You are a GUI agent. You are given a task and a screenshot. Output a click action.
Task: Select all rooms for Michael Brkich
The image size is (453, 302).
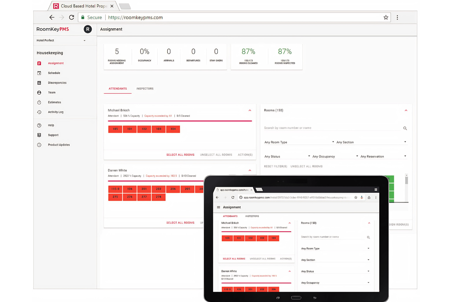[x=180, y=155]
